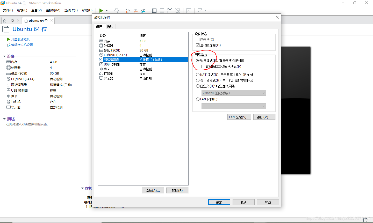Click the 帮助 button in dialog

click(268, 202)
